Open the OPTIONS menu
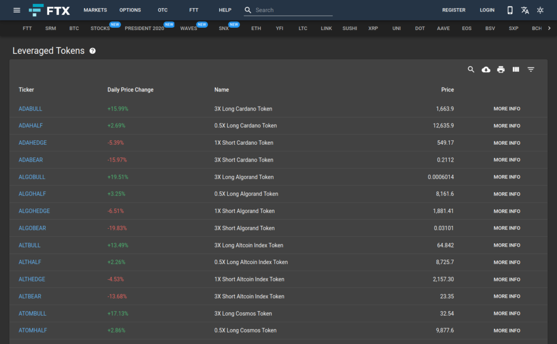Screen dimensions: 557x344 point(130,10)
